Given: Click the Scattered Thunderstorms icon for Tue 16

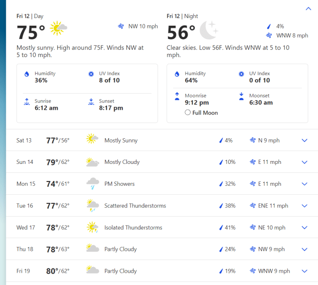Looking at the screenshot, I should click(93, 205).
